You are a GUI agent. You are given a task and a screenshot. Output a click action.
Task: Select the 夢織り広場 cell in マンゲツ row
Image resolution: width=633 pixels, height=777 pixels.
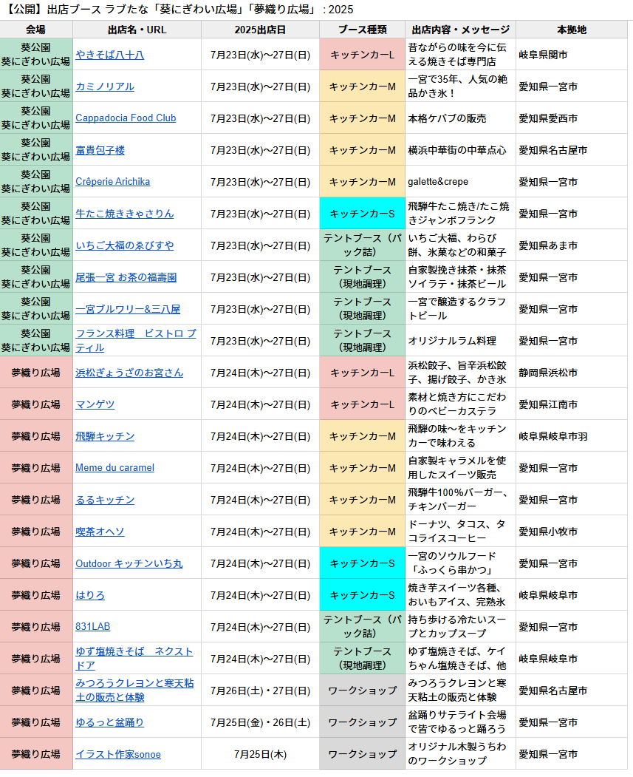tap(36, 404)
